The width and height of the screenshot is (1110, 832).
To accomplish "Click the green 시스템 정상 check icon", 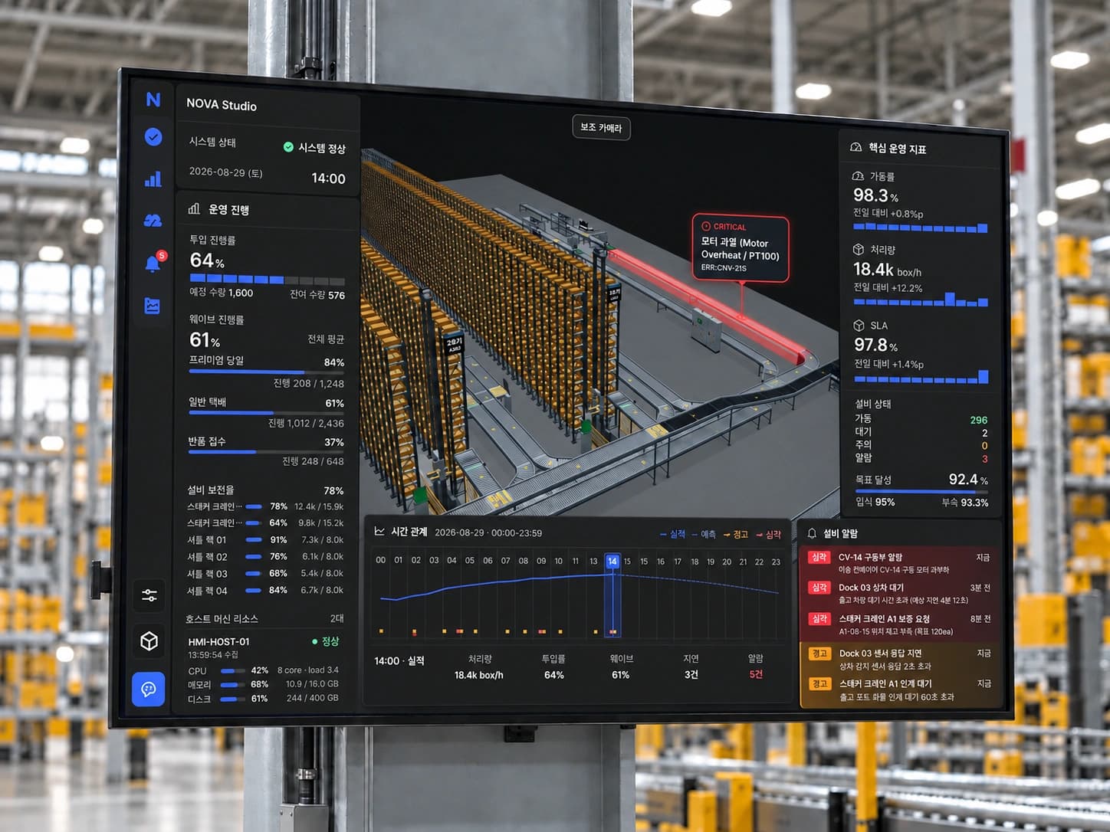I will tap(288, 147).
